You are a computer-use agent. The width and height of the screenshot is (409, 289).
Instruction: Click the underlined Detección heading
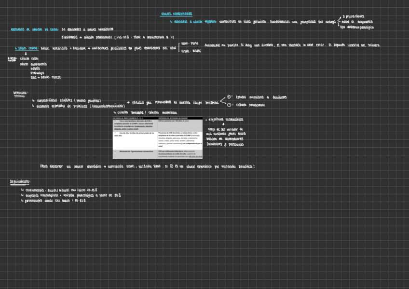click(21, 93)
